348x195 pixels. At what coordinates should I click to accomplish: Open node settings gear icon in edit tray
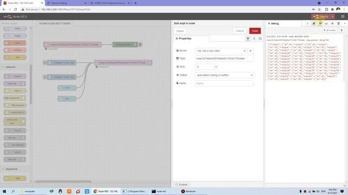point(248,38)
